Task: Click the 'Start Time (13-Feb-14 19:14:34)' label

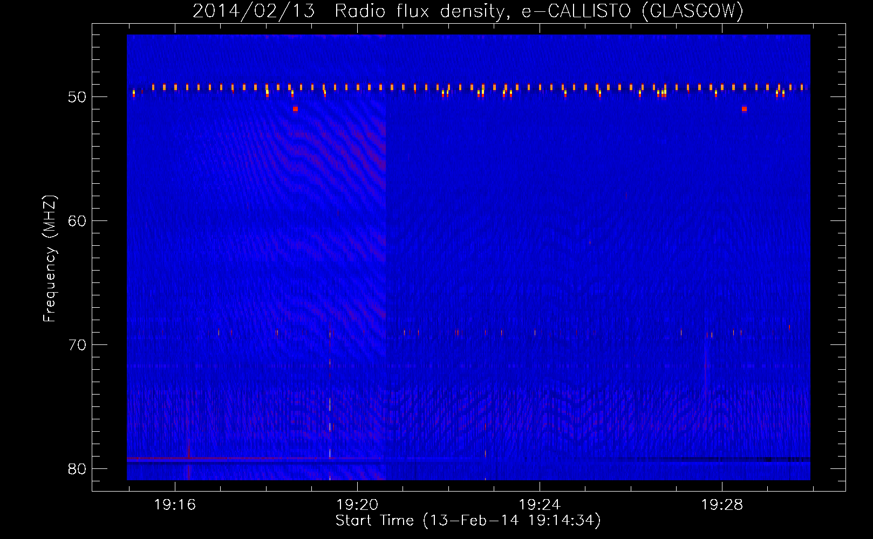Action: (468, 521)
